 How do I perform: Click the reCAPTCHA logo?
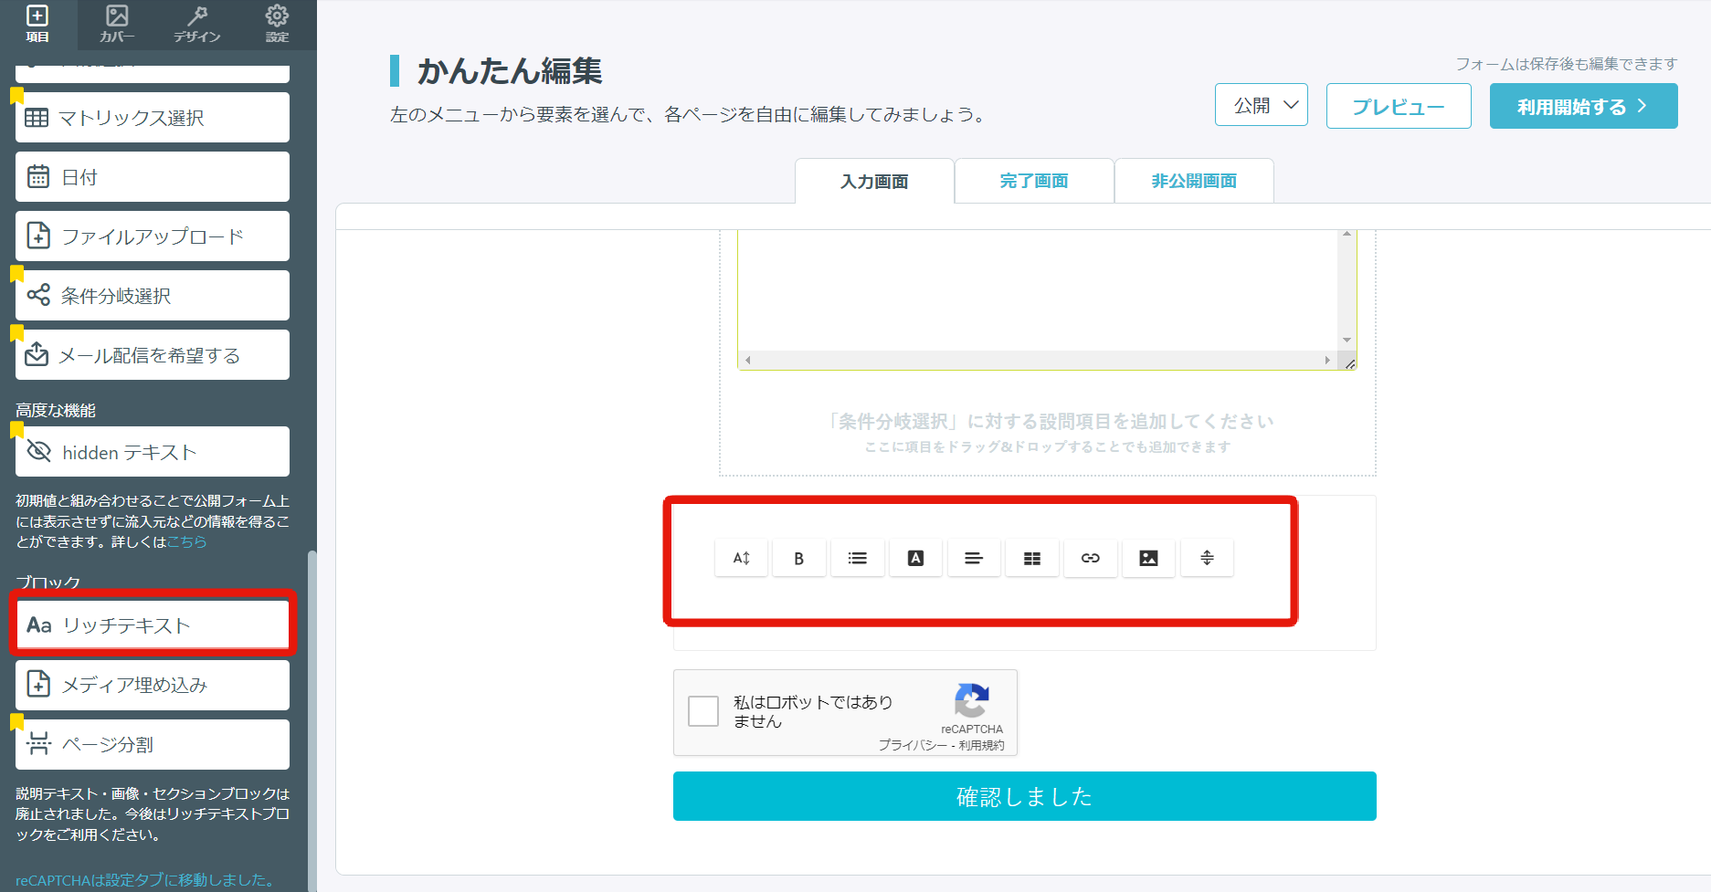coord(972,701)
